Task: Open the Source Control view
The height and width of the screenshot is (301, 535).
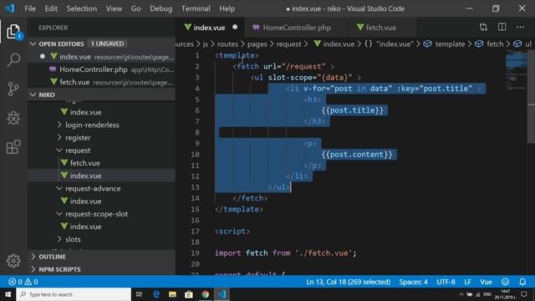Action: tap(13, 89)
